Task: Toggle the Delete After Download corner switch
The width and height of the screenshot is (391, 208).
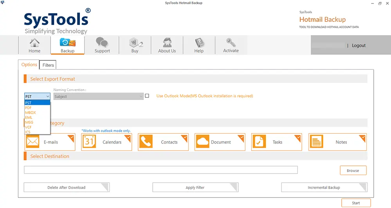Action: [106, 187]
